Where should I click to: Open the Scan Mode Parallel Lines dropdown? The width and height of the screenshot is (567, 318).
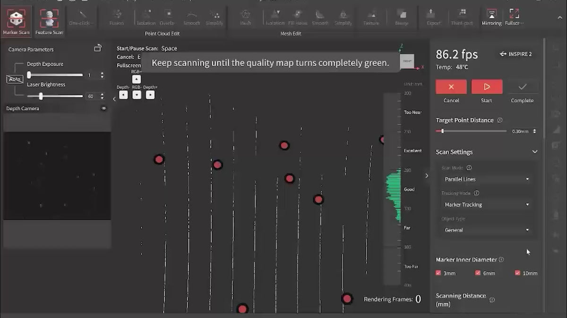[x=487, y=179]
